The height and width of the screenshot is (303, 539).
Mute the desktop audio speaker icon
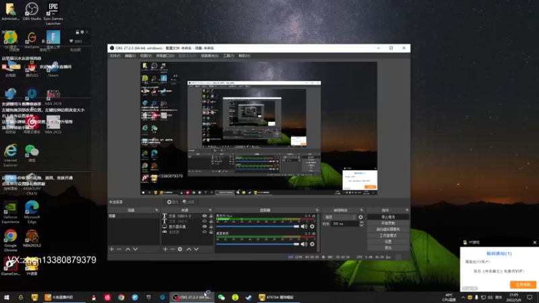point(304,244)
